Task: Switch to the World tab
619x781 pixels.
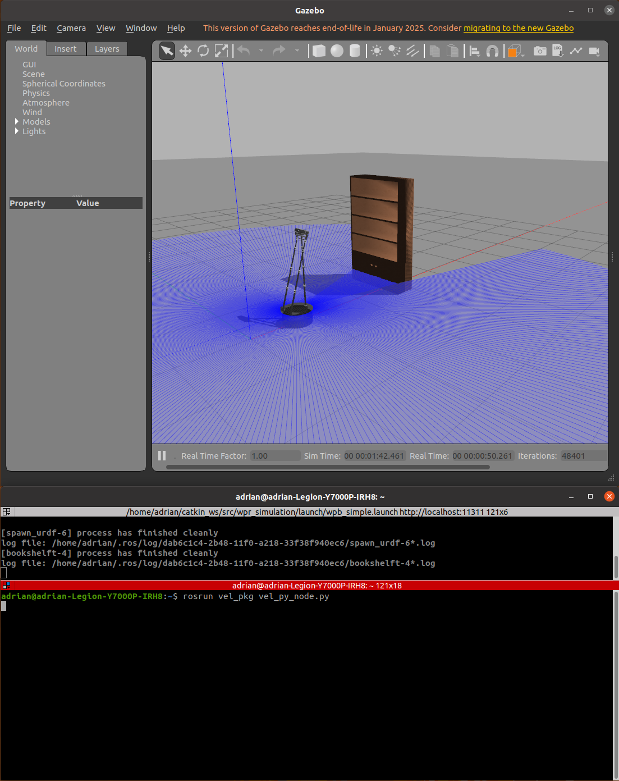Action: 26,49
